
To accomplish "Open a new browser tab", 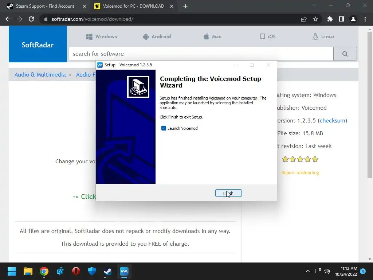I will (x=185, y=7).
